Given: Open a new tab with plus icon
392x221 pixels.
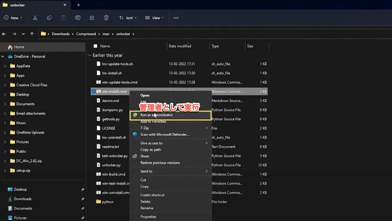Looking at the screenshot, I should (x=78, y=5).
